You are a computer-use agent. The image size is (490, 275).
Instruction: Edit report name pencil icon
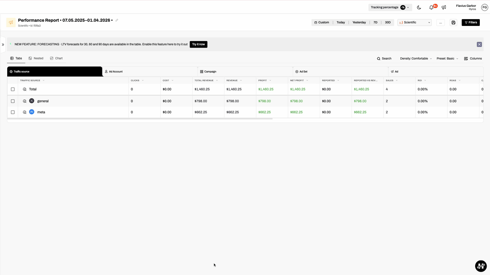[117, 20]
